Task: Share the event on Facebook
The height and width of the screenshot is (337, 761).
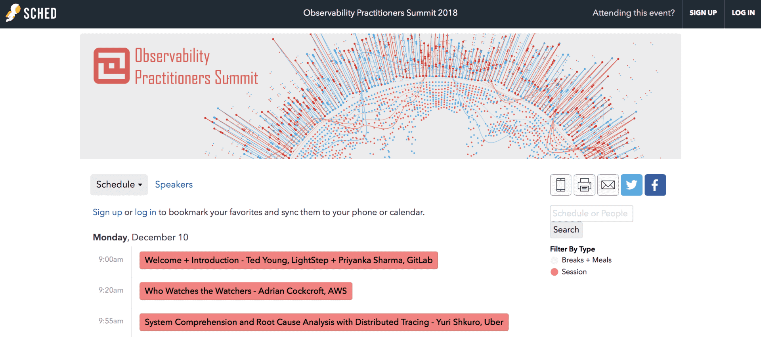Action: (x=655, y=185)
